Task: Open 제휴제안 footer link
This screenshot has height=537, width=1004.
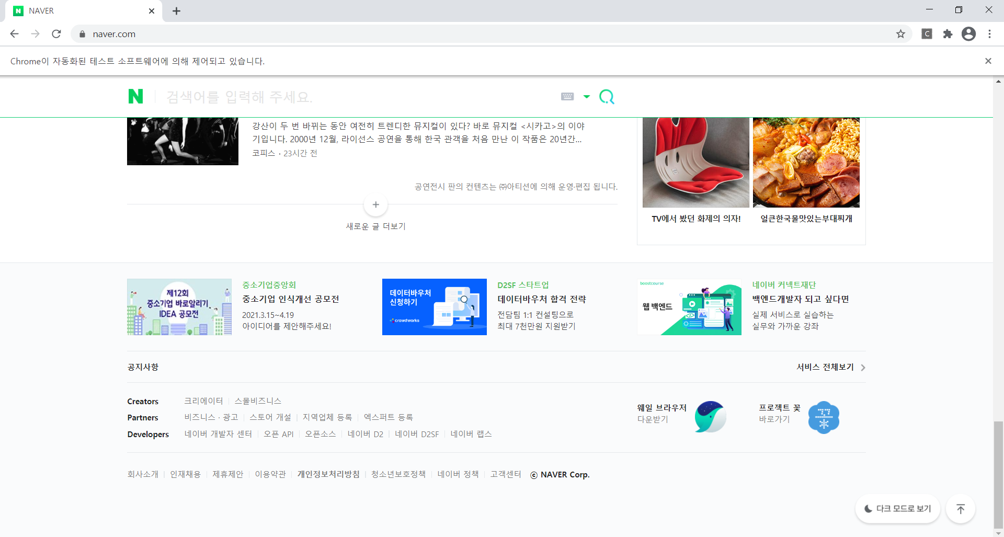Action: 228,474
